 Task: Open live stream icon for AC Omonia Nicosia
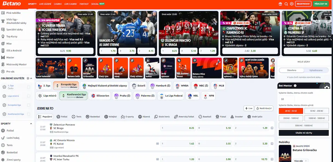[x=157, y=143]
